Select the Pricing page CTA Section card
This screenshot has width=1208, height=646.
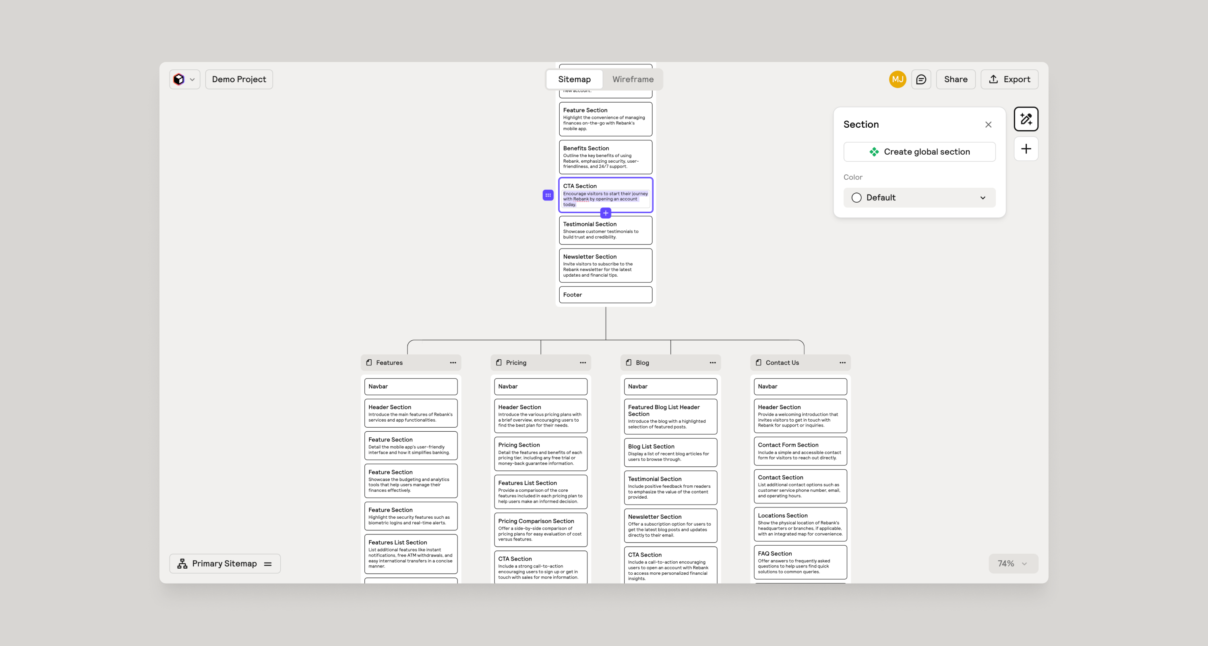(541, 567)
